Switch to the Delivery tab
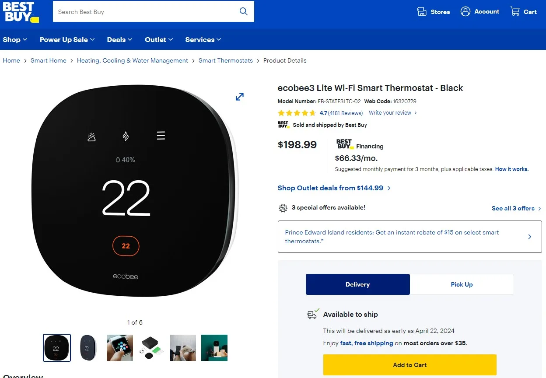 pyautogui.click(x=357, y=284)
